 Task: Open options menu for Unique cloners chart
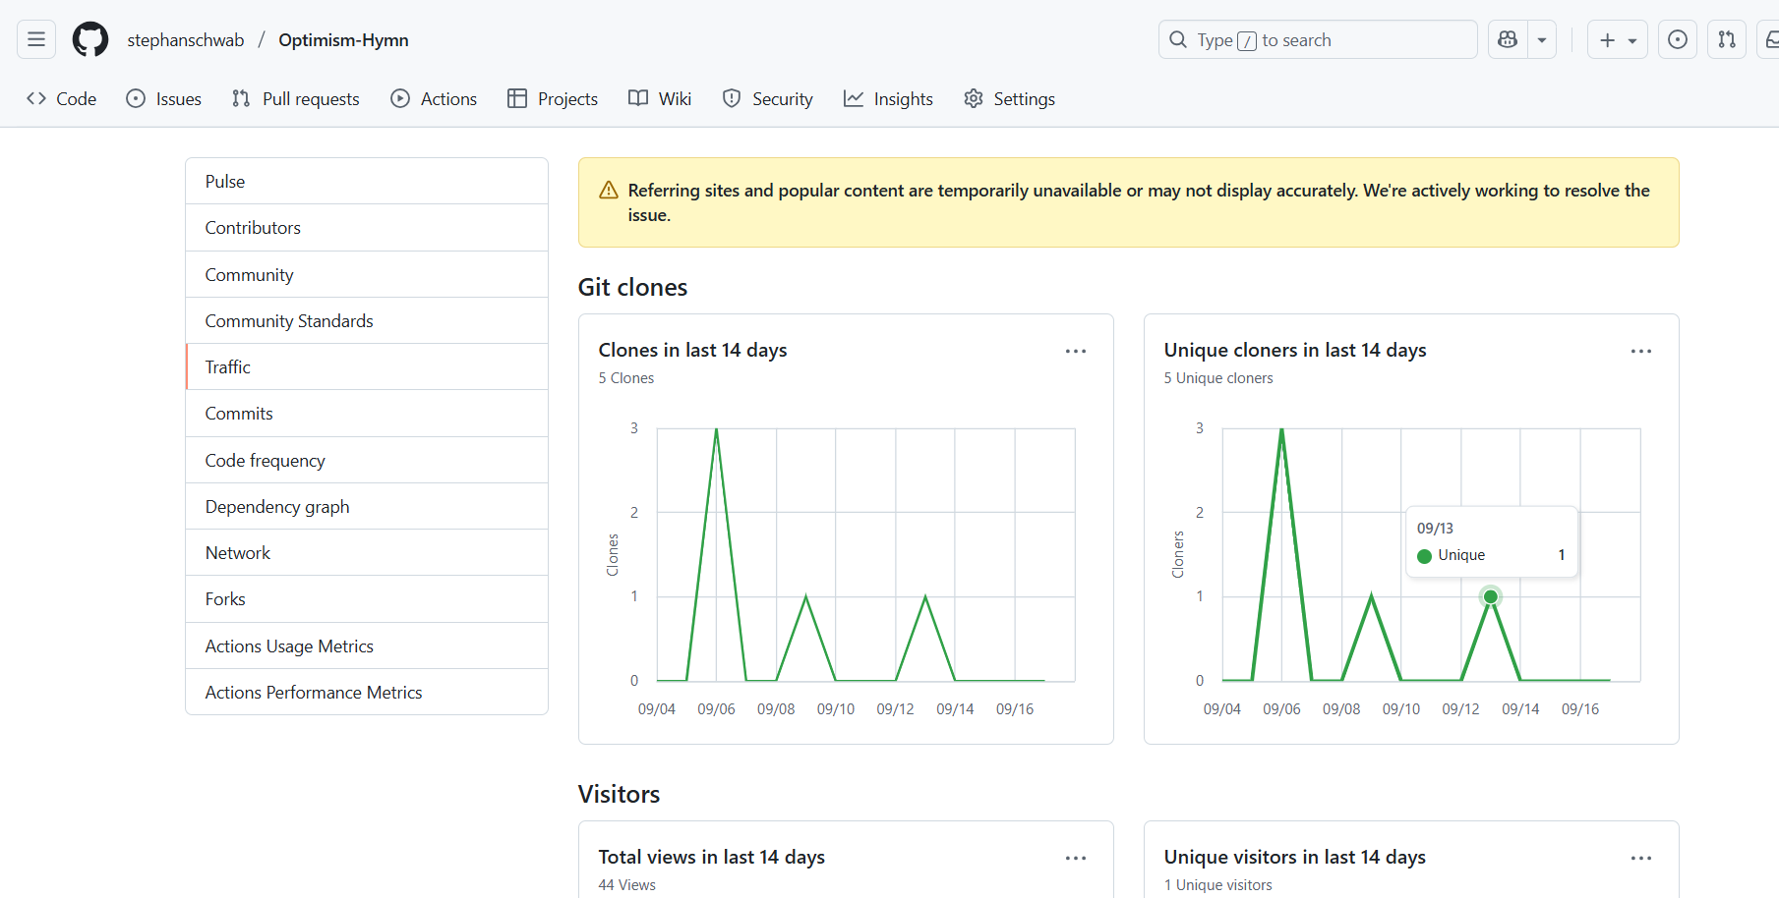pos(1641,351)
